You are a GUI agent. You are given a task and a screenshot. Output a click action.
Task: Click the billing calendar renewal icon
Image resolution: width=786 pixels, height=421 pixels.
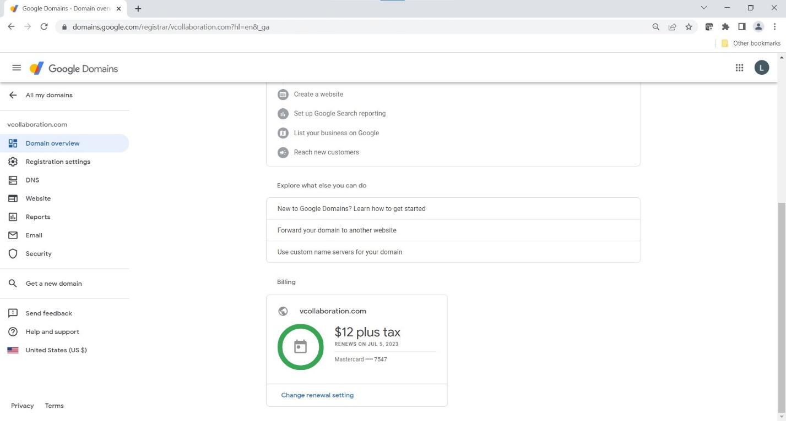[300, 347]
